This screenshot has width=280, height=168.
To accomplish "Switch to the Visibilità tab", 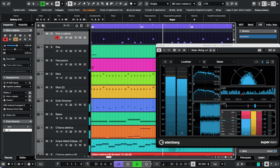I will point(23,25).
